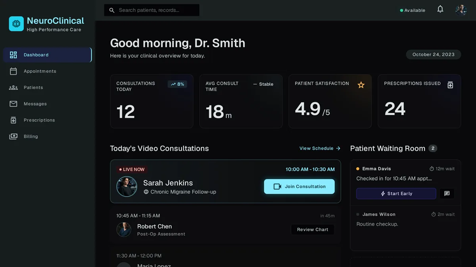This screenshot has width=476, height=267.
Task: Click Sarah Jenkins' profile photo
Action: (x=127, y=186)
